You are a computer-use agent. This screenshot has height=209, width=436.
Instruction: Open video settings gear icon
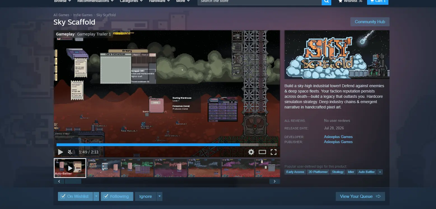251,152
